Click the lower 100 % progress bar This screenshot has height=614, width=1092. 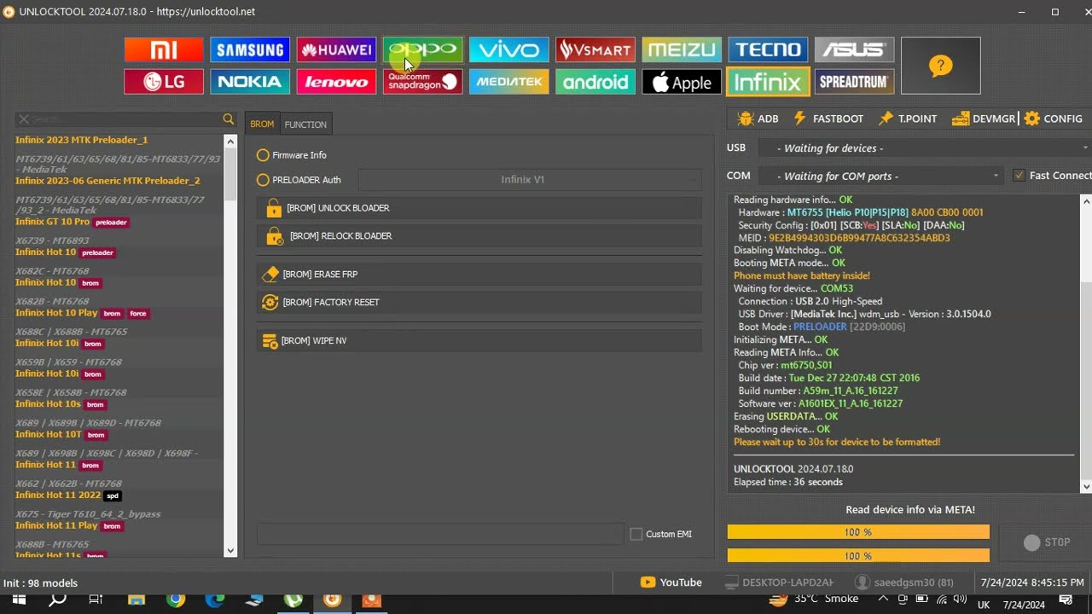click(858, 555)
